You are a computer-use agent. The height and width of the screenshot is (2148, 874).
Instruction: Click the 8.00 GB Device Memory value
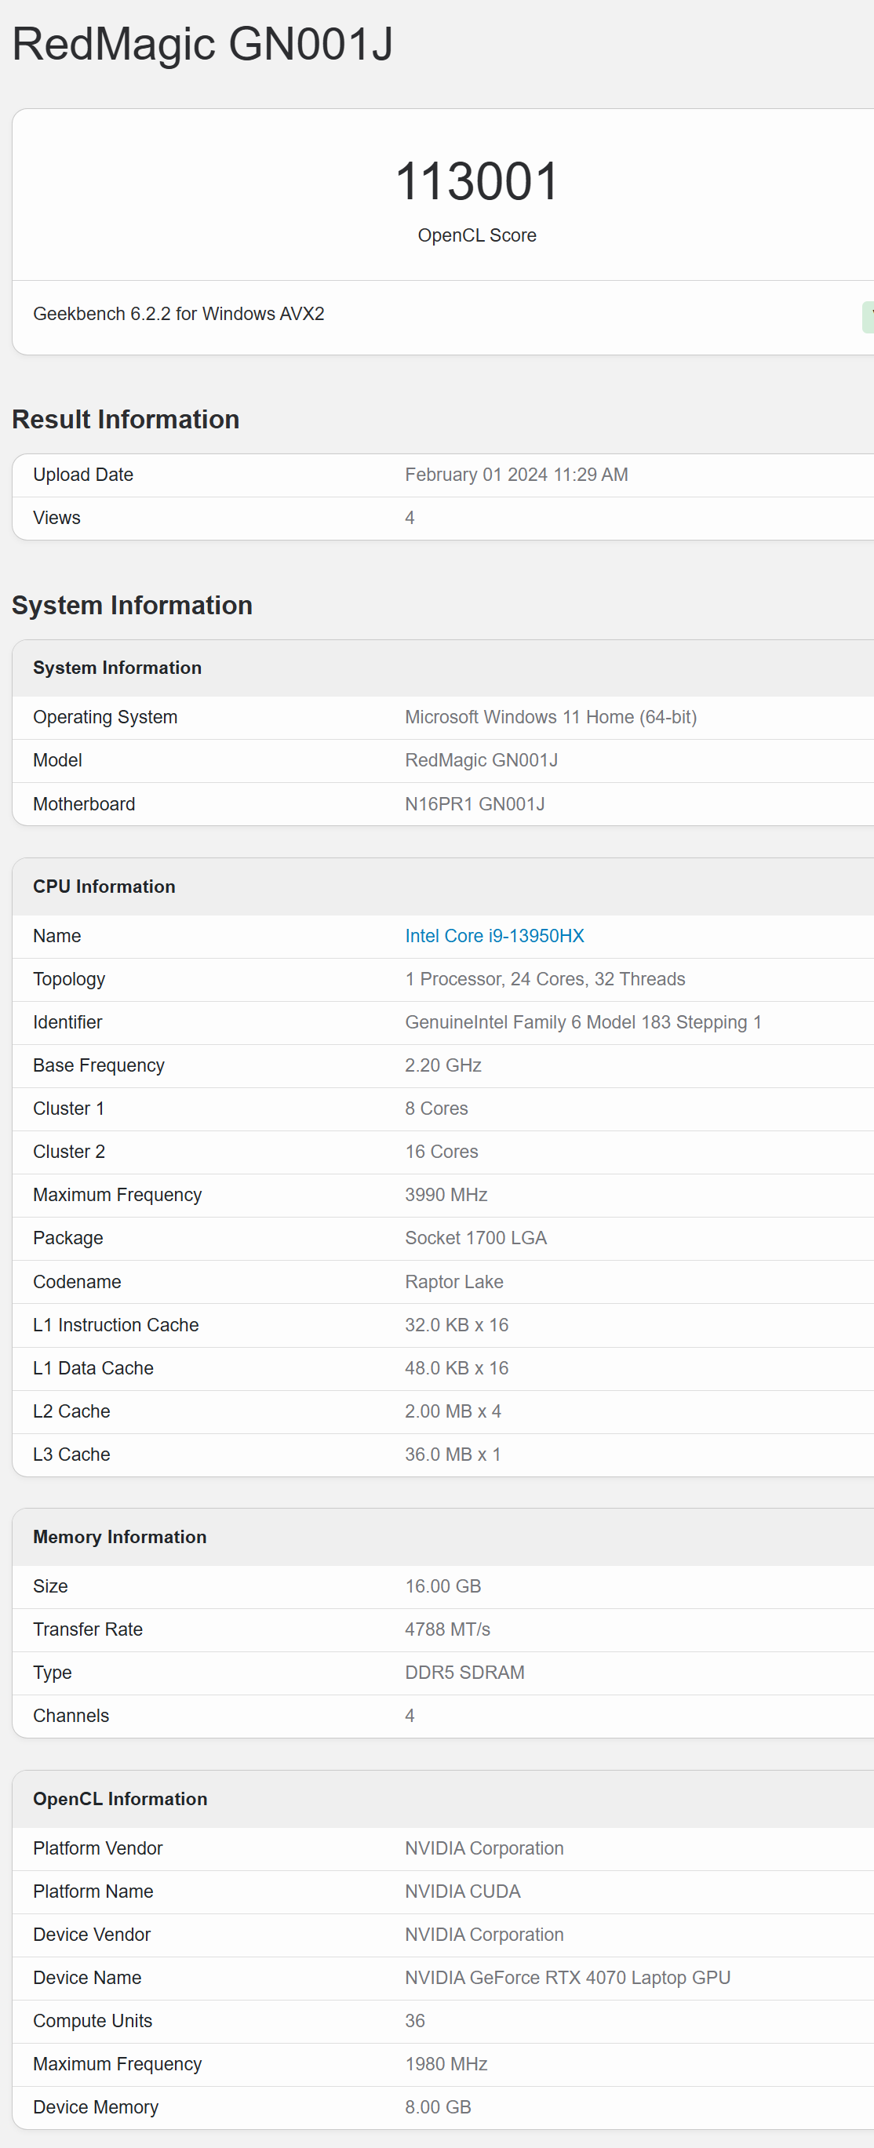click(x=438, y=2107)
